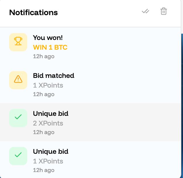The height and width of the screenshot is (178, 183).
Task: Click the trash icon to delete notifications
Action: (164, 11)
